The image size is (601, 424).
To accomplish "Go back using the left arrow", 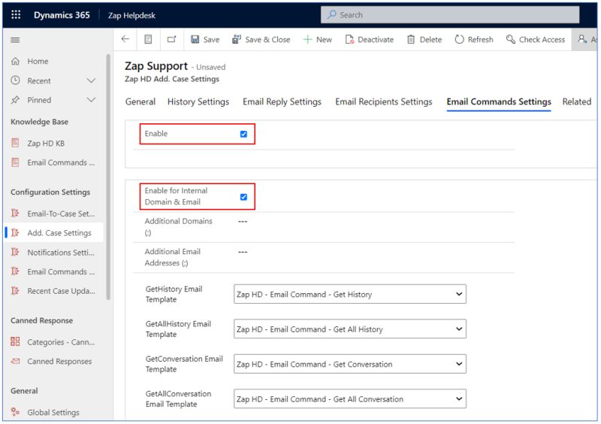I will click(125, 39).
